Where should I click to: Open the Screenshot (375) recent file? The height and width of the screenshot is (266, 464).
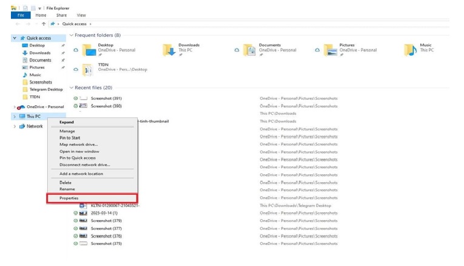pos(106,244)
